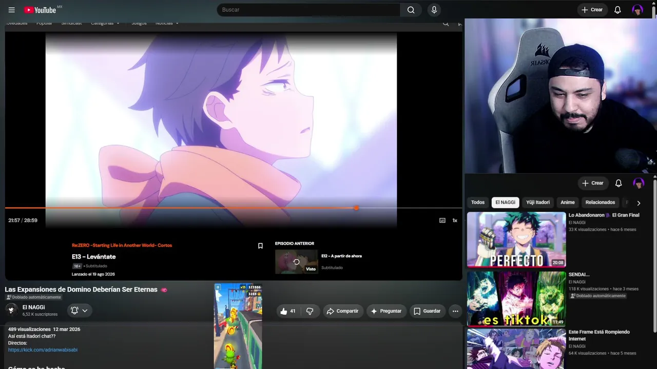Like the video with thumbs up
The image size is (657, 369).
287,311
